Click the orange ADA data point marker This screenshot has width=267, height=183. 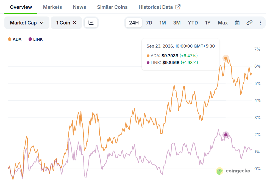point(226,58)
